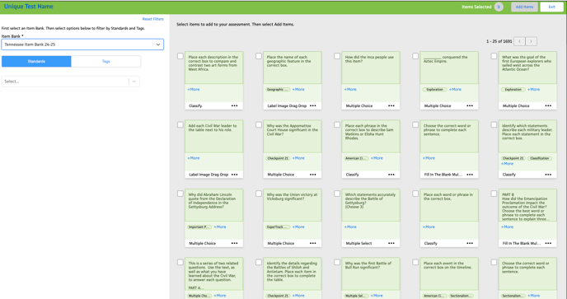
Task: Expand +More on the West Africa card
Action: pyautogui.click(x=194, y=89)
